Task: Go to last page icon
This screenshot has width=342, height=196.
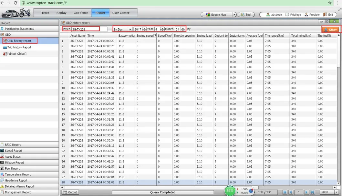Action: click(x=312, y=192)
